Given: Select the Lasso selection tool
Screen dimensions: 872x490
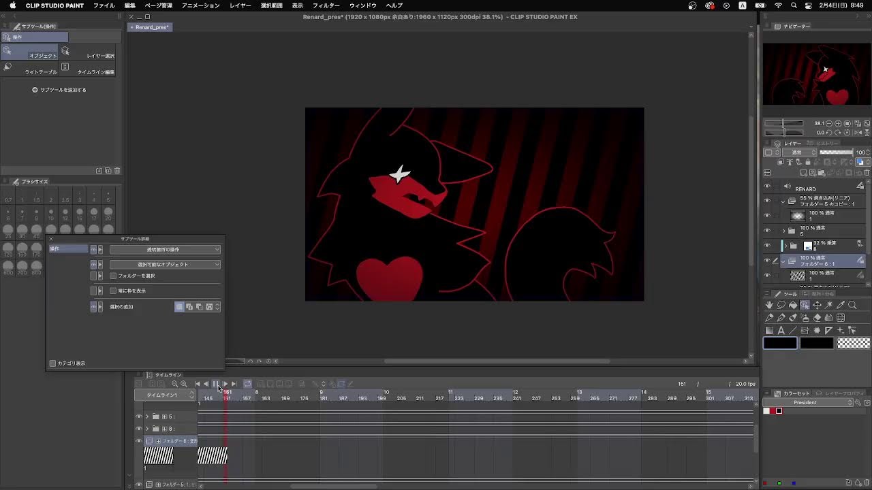Looking at the screenshot, I should point(781,305).
